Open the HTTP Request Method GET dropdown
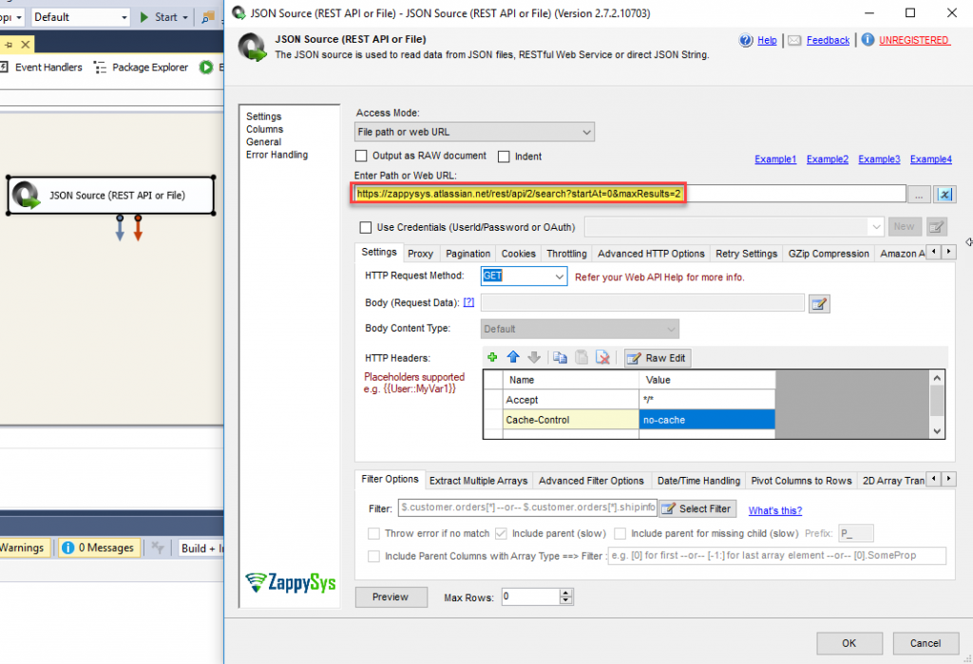Image resolution: width=973 pixels, height=664 pixels. [x=558, y=276]
